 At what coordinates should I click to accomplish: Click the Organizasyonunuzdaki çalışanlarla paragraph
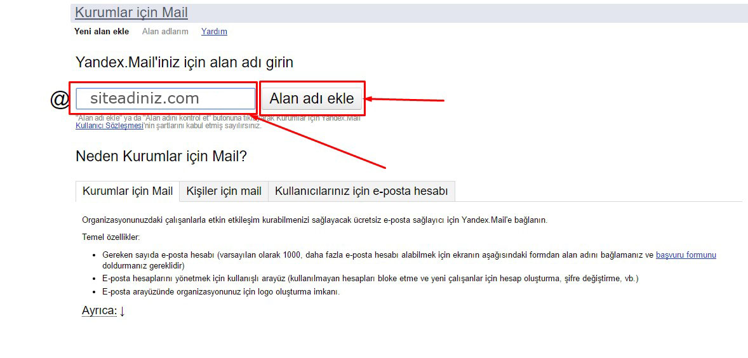(314, 220)
